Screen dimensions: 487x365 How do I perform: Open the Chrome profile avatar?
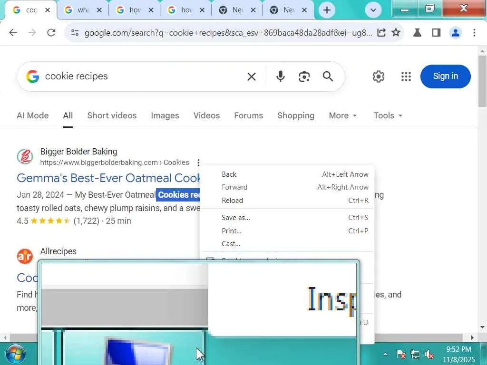coord(455,33)
